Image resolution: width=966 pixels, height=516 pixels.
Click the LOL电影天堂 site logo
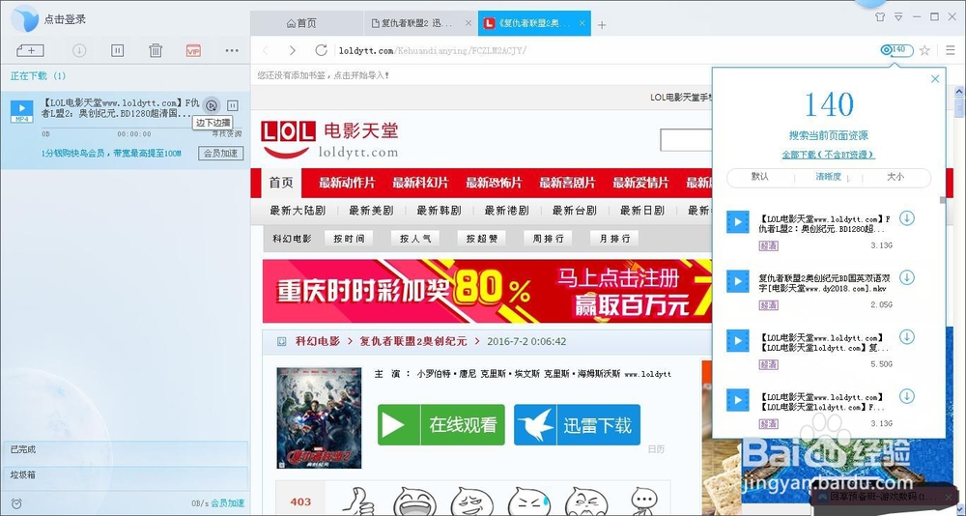tap(329, 139)
